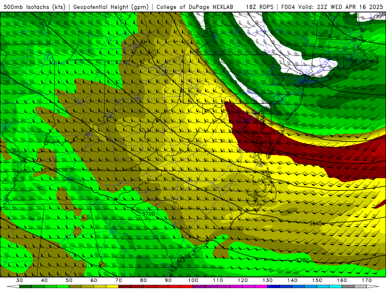Image resolution: width=386 pixels, height=289 pixels.
Task: Click the '500mb Isotachs (kts)' title text
Action: point(35,7)
